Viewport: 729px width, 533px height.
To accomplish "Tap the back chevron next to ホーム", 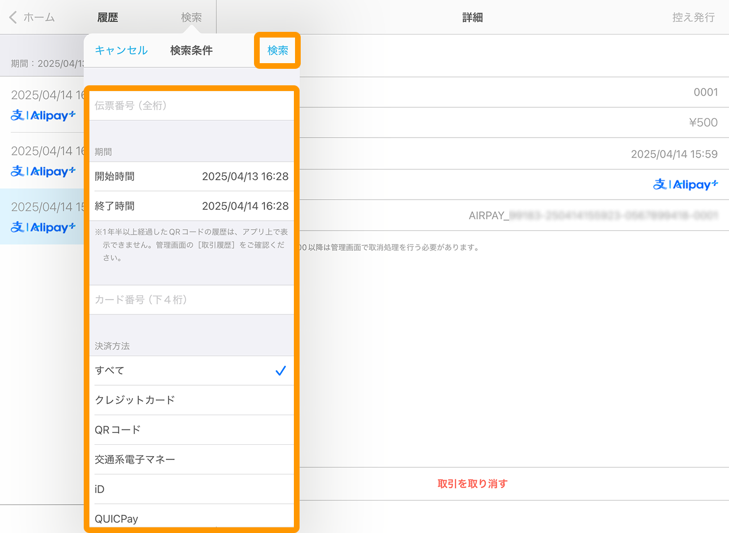I will [13, 18].
